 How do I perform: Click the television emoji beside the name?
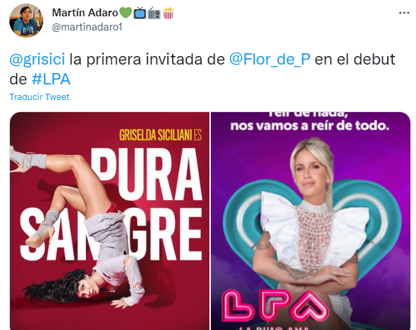(x=140, y=13)
